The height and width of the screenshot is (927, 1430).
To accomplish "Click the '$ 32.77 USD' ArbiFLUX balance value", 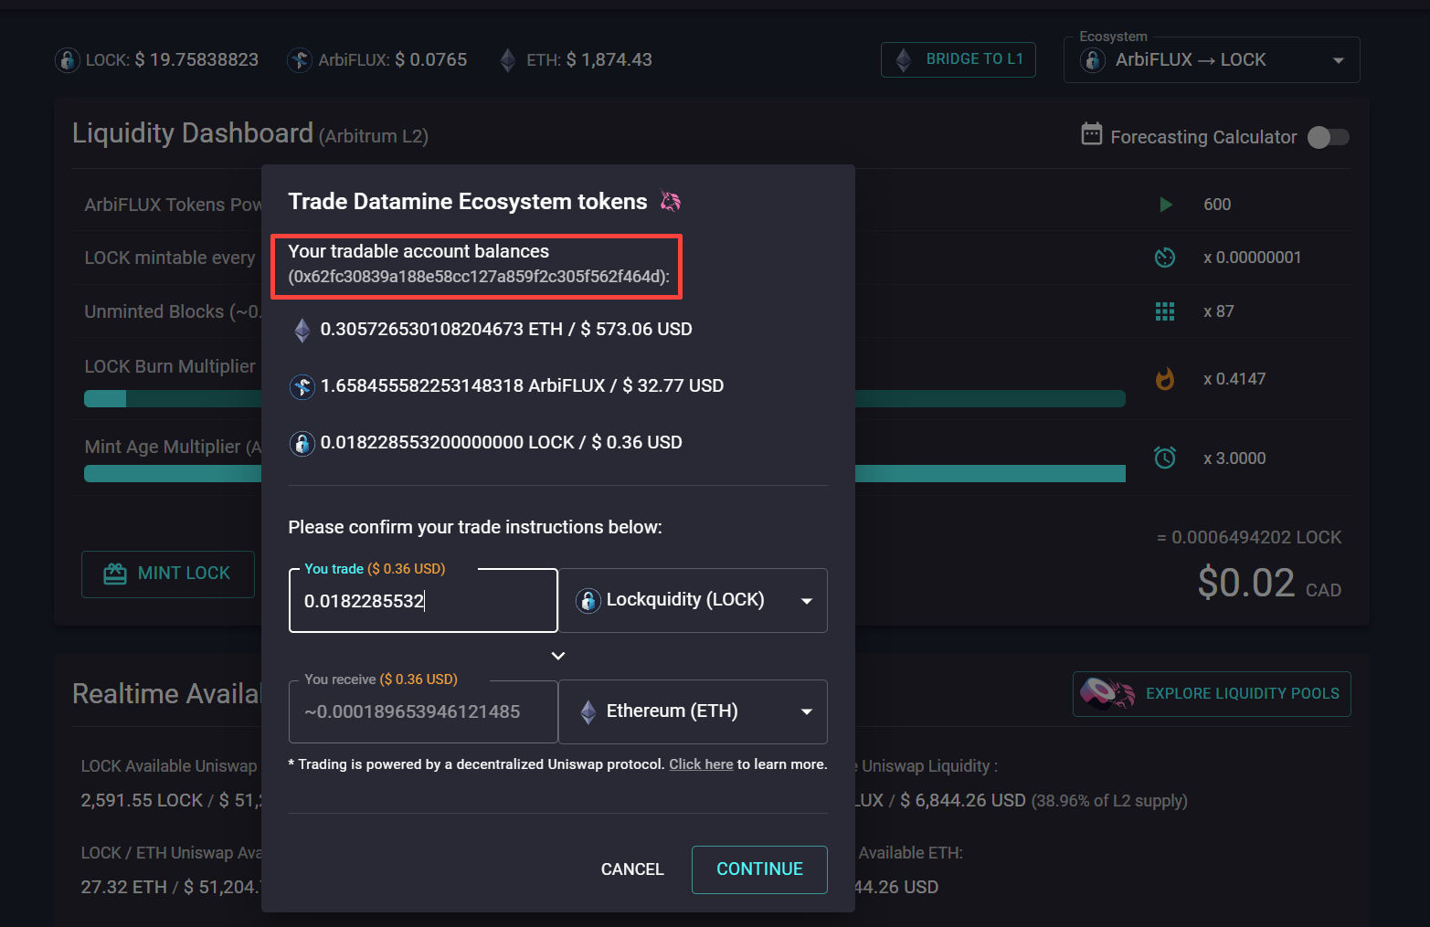I will pos(673,386).
